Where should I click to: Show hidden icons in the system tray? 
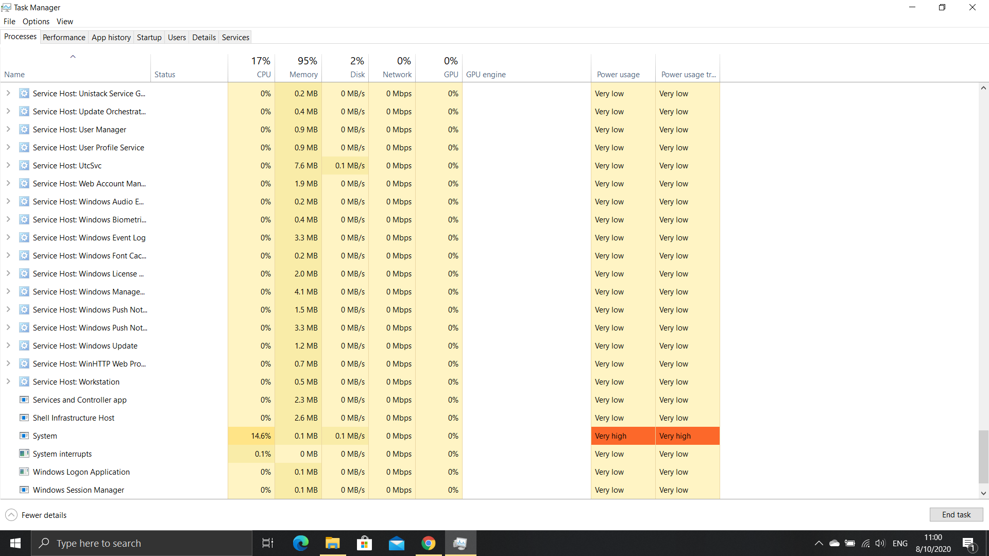(819, 543)
